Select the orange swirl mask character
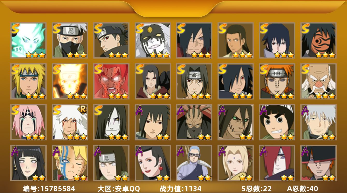347x193 pixels. 319,40
